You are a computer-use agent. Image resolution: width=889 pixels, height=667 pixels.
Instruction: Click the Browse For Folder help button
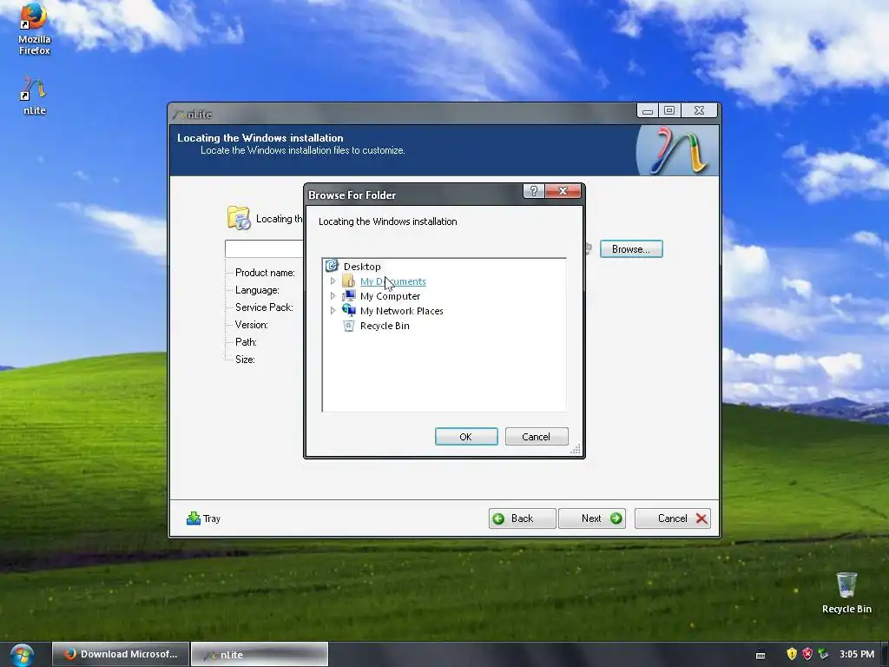click(534, 191)
